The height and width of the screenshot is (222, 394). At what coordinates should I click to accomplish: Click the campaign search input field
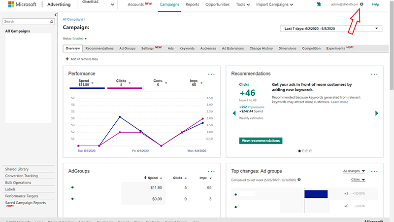[26, 22]
